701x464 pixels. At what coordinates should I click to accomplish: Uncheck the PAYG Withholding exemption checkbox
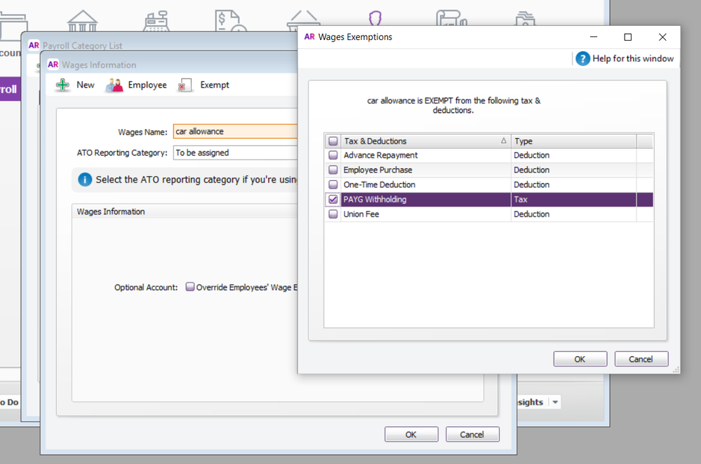point(333,200)
